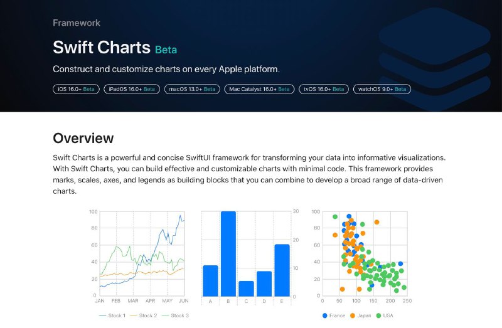The width and height of the screenshot is (502, 328).
Task: Open the Mac Catalyst 16.0+ Beta badge
Action: [x=259, y=89]
